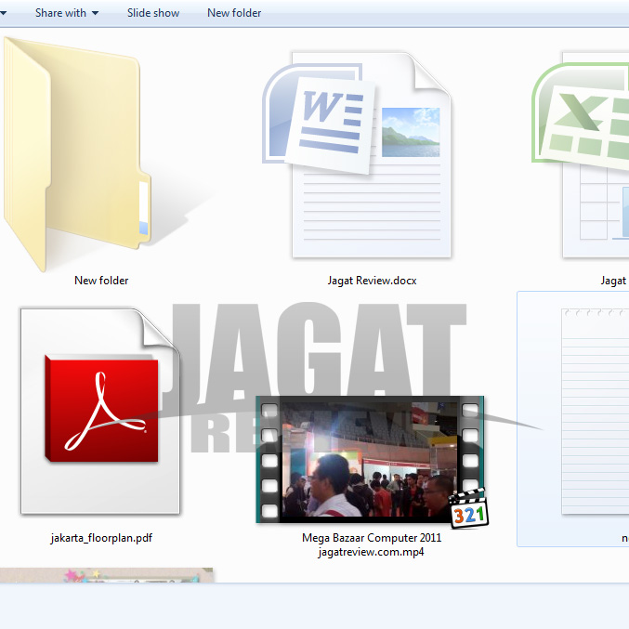Click the New folder name label
The image size is (629, 629).
pyautogui.click(x=101, y=281)
